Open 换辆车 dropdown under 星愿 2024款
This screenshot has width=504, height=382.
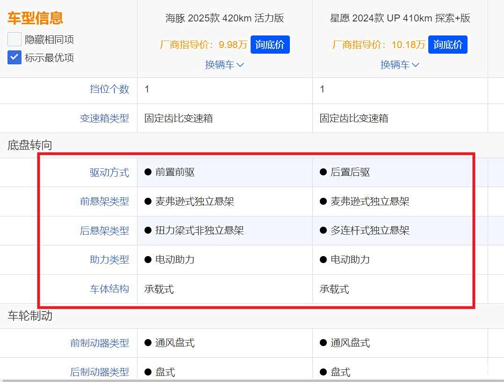point(400,65)
